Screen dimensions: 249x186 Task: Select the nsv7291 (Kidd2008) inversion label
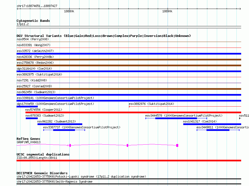point(32,80)
